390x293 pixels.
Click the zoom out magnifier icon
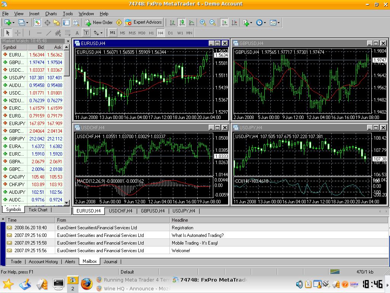pyautogui.click(x=213, y=23)
